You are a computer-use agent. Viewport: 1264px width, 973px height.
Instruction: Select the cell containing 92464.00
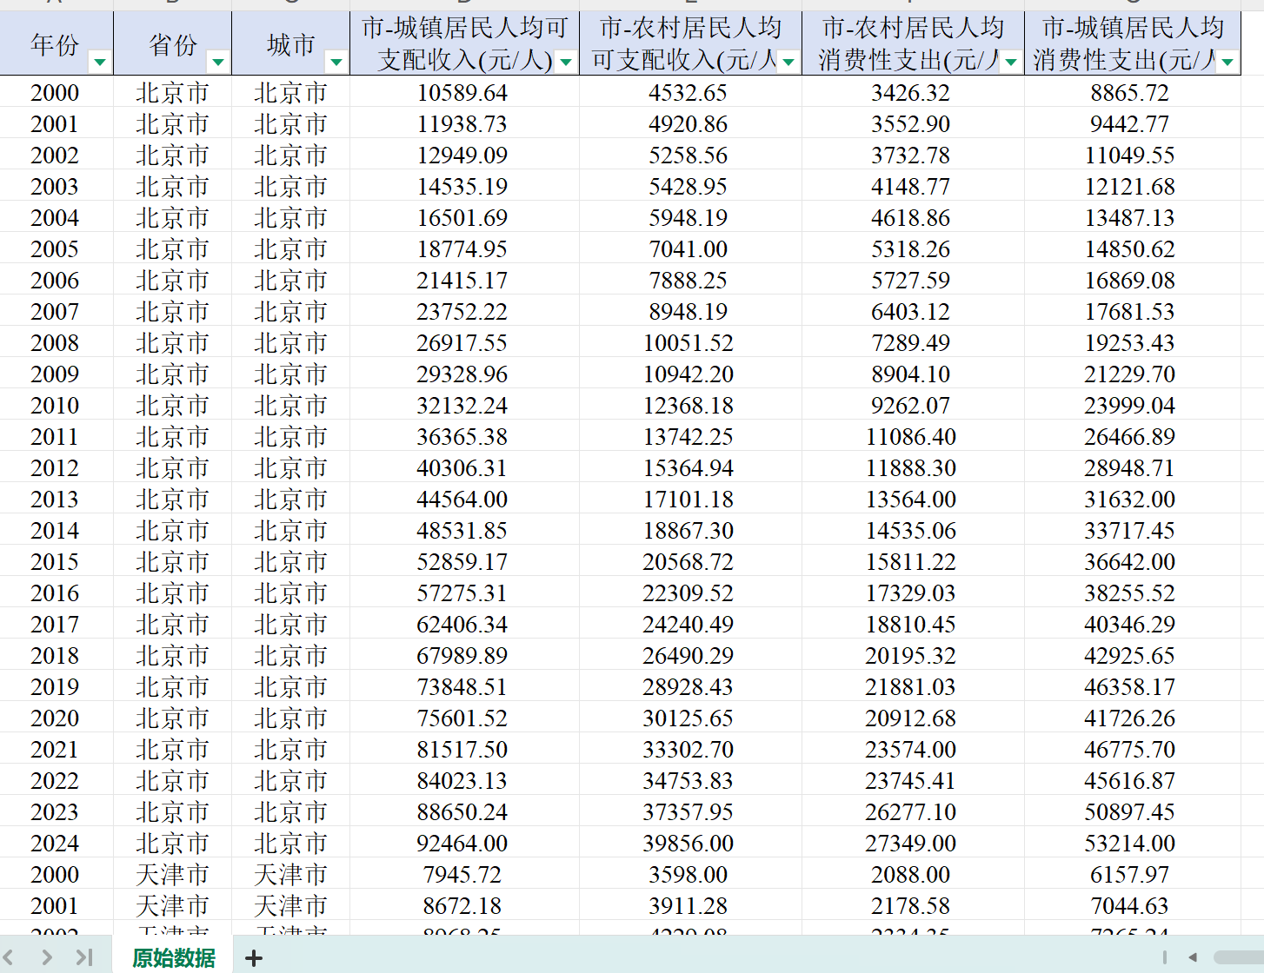(x=465, y=844)
